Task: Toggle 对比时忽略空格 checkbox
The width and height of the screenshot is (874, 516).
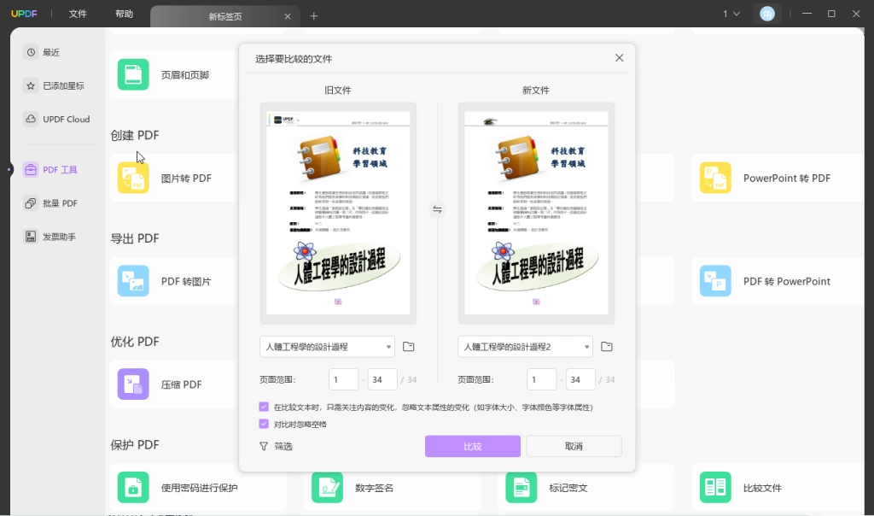Action: pos(264,424)
